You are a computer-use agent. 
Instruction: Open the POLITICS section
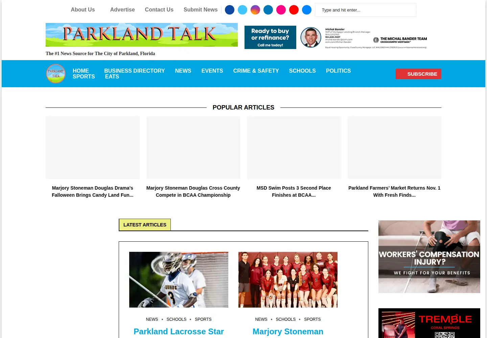coord(339,71)
